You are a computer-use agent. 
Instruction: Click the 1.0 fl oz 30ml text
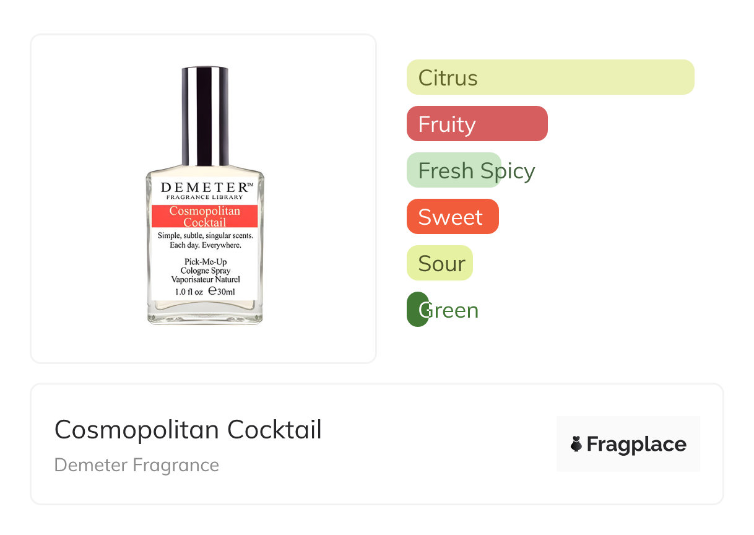[205, 291]
